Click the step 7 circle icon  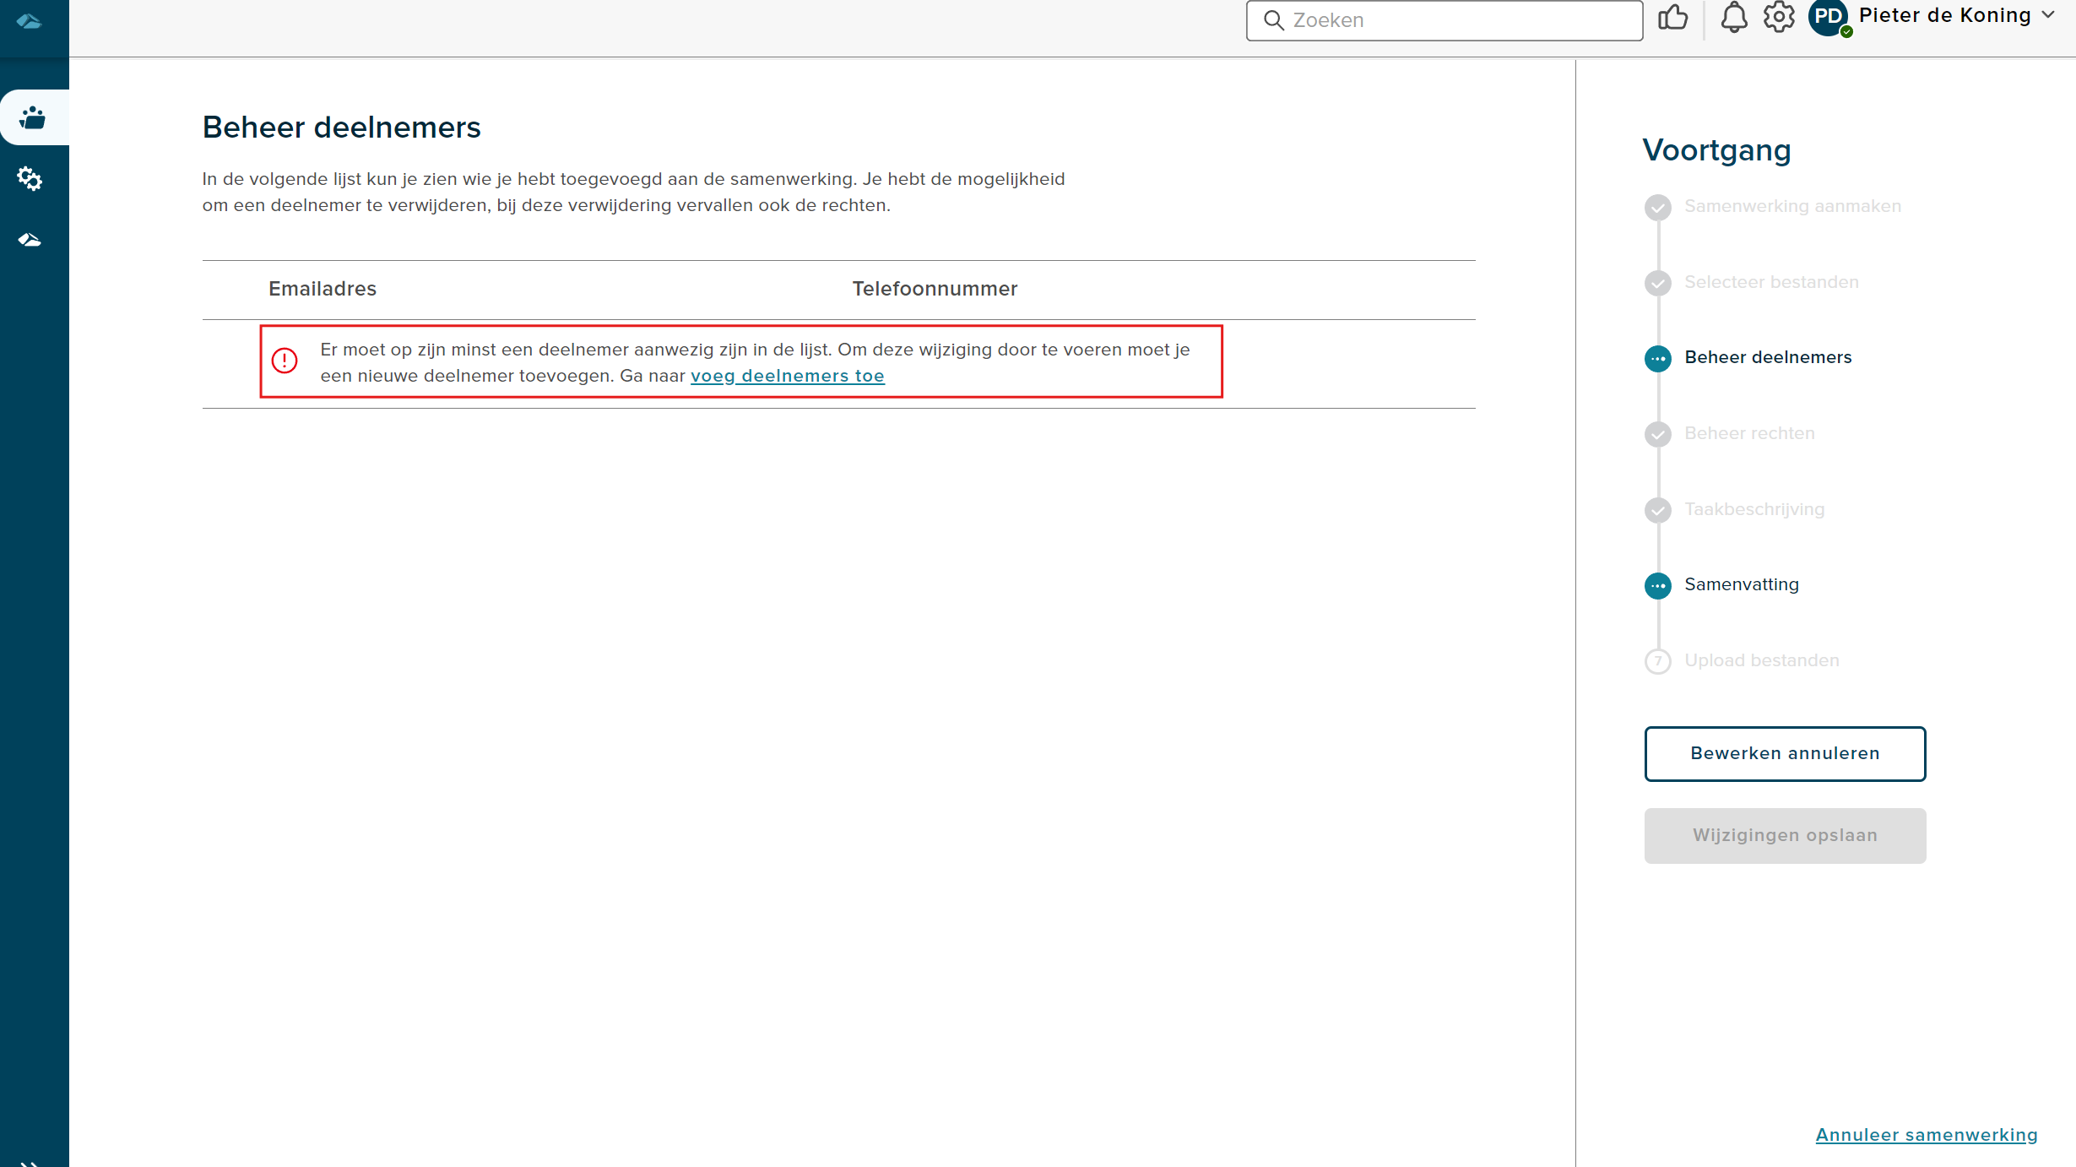pyautogui.click(x=1657, y=661)
